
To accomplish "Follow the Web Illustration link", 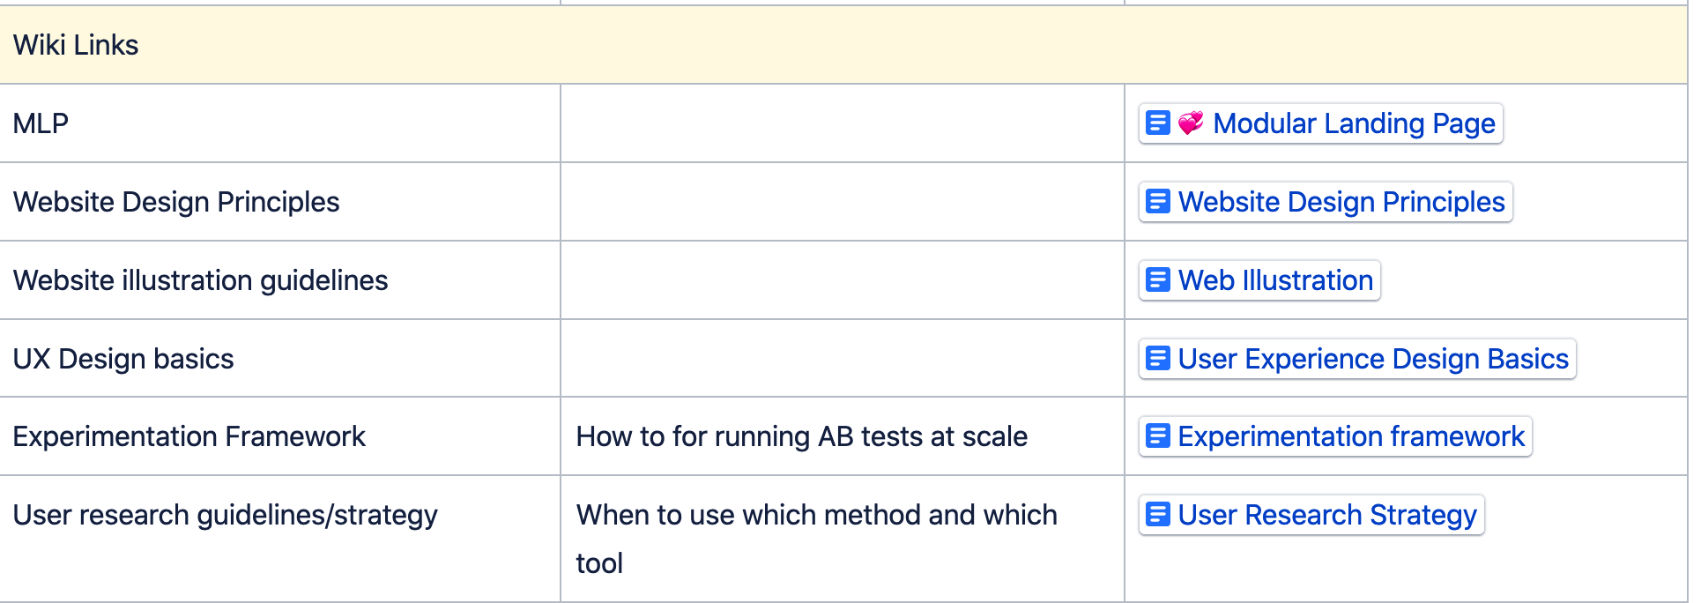I will coord(1275,280).
